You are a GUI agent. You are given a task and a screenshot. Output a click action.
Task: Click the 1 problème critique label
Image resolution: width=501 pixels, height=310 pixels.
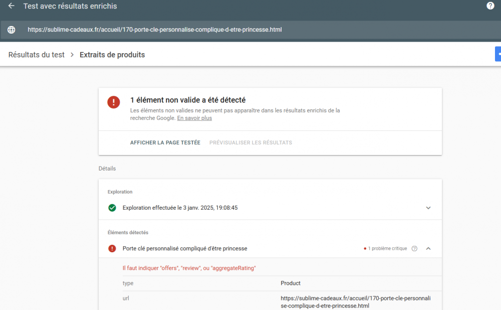[387, 248]
